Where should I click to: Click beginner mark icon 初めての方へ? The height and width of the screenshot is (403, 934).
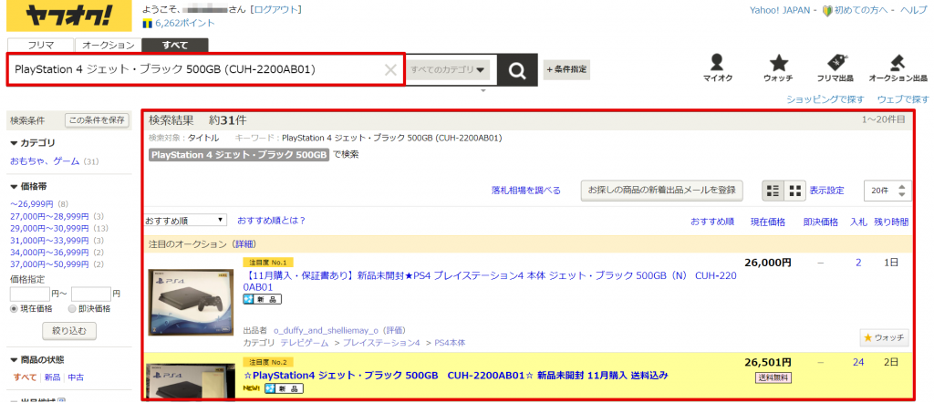(x=826, y=10)
